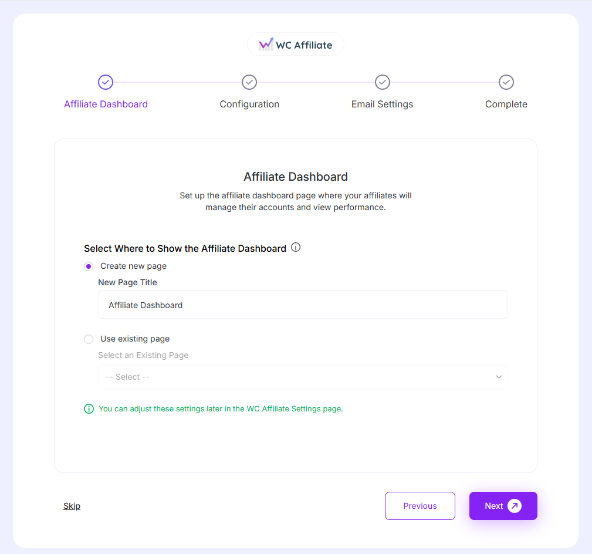
Task: Select the Use existing page radio button
Action: [89, 339]
